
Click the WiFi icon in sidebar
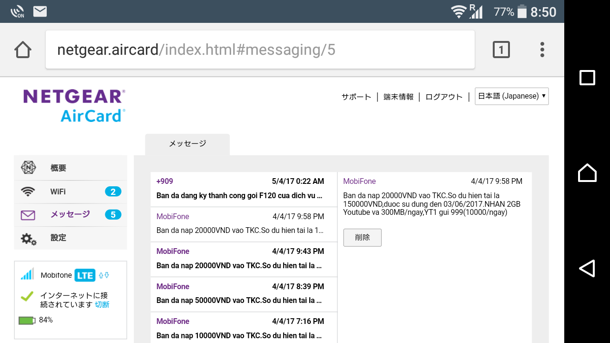[29, 192]
